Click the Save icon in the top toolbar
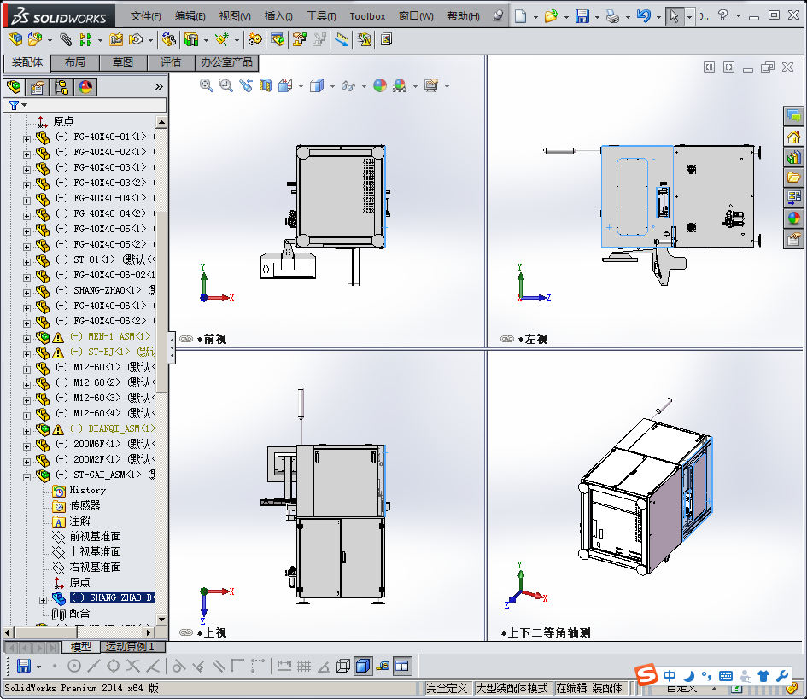The image size is (807, 699). [x=582, y=16]
